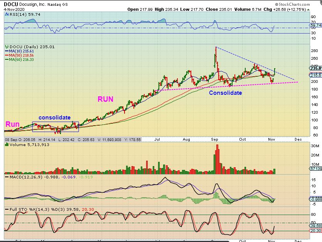322x242 pixels.
Task: Click the 'V: 11,693,908' readout value
Action: (110, 139)
